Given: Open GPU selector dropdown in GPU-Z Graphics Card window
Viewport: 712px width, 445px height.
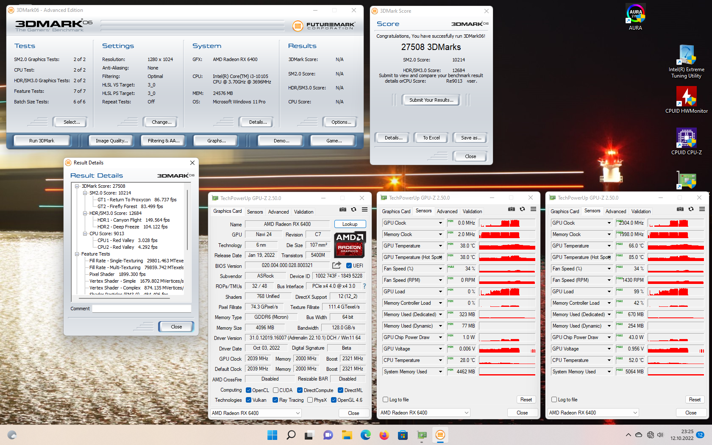Looking at the screenshot, I should 256,413.
